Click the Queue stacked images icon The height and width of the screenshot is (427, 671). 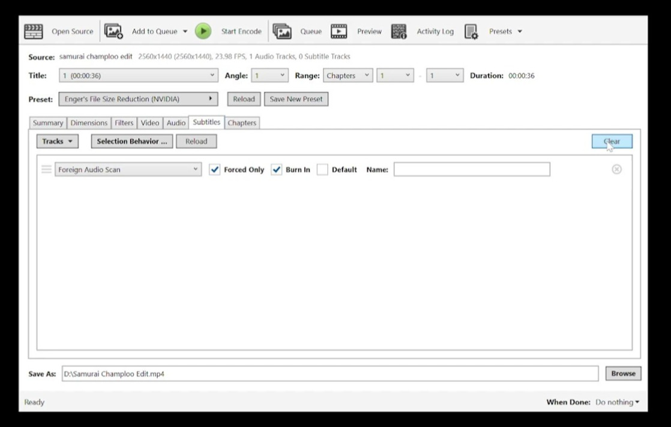pyautogui.click(x=283, y=31)
